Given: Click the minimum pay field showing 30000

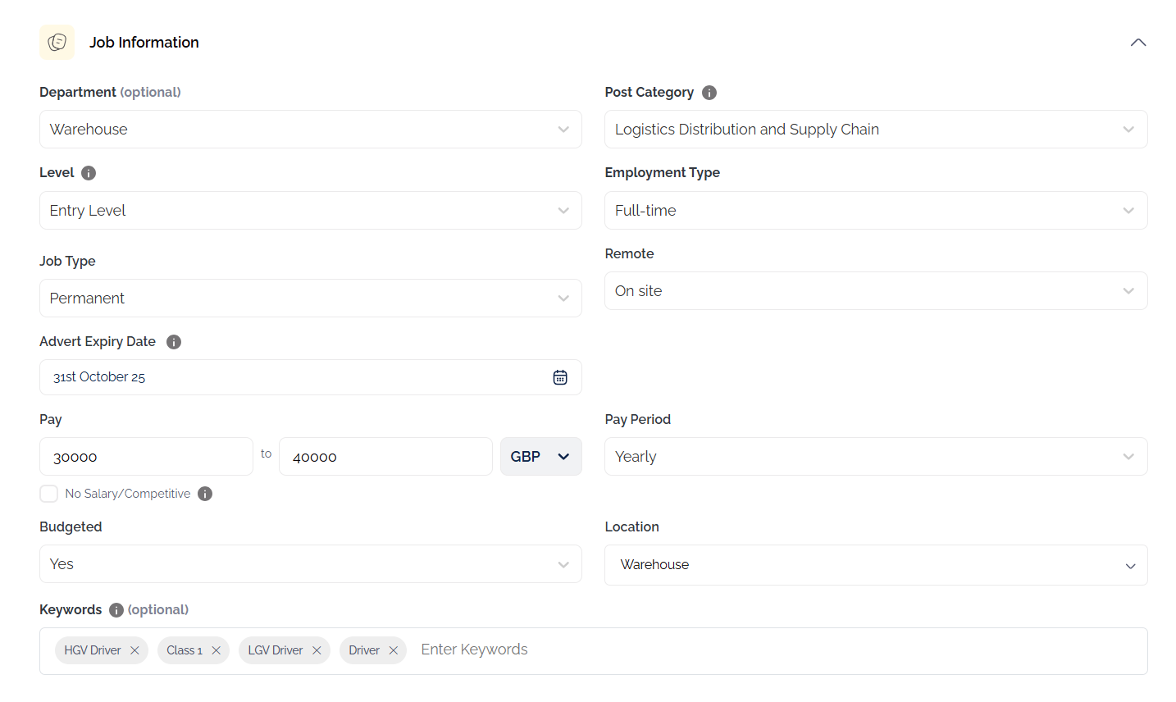Looking at the screenshot, I should point(146,457).
